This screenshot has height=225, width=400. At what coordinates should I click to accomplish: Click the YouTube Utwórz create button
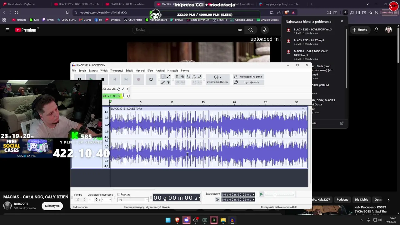coord(360,30)
